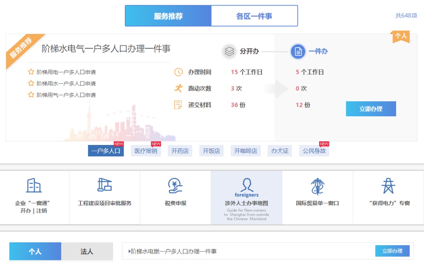The width and height of the screenshot is (424, 262).
Task: Open 工程建设项目审批服务 crane icon
Action: [104, 185]
